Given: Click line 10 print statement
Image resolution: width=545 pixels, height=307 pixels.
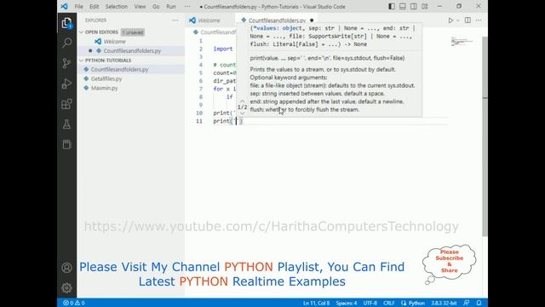Looking at the screenshot, I should tap(225, 113).
